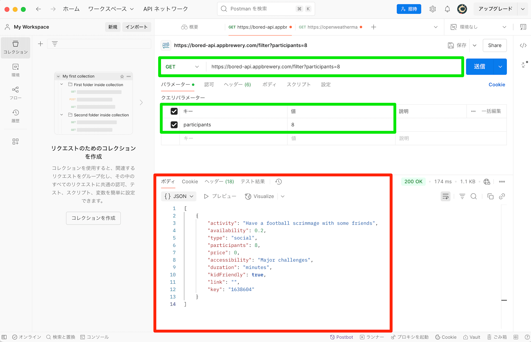Select the openweathermap request tab
Image resolution: width=531 pixels, height=342 pixels.
pyautogui.click(x=330, y=27)
